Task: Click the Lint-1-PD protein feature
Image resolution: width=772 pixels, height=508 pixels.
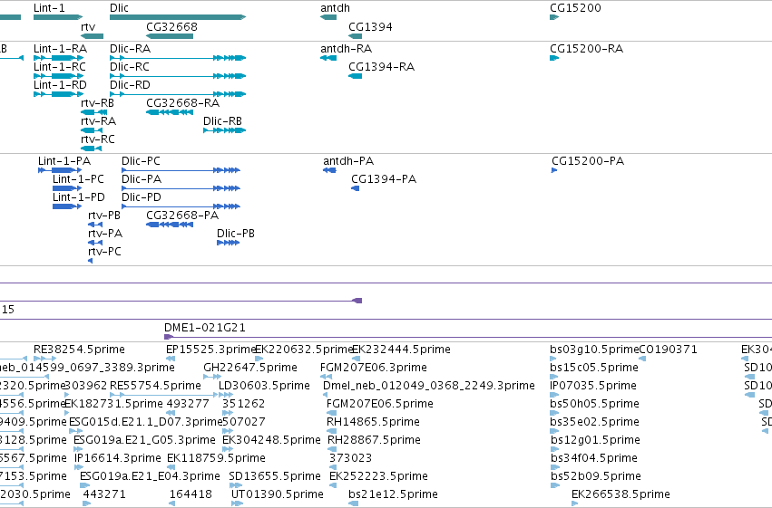Action: point(67,206)
